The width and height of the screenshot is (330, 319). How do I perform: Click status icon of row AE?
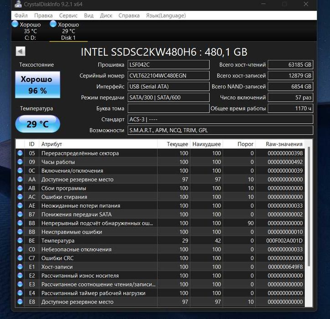tap(20, 205)
